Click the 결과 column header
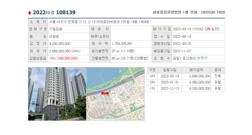 tap(218, 70)
